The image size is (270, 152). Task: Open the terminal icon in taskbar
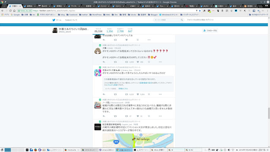(x=27, y=150)
